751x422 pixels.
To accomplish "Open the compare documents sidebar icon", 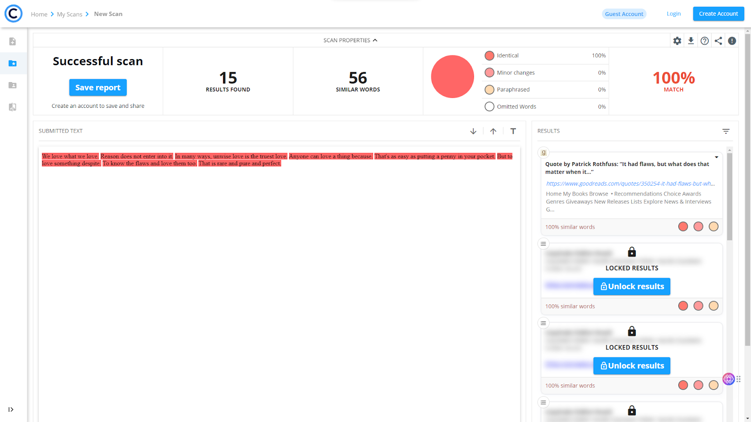I will [13, 107].
